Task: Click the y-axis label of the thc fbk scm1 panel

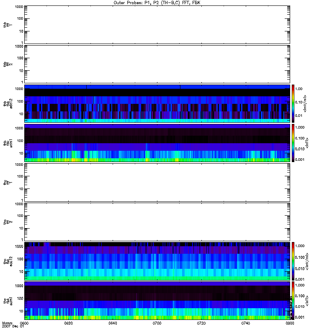Action: [x=8, y=301]
